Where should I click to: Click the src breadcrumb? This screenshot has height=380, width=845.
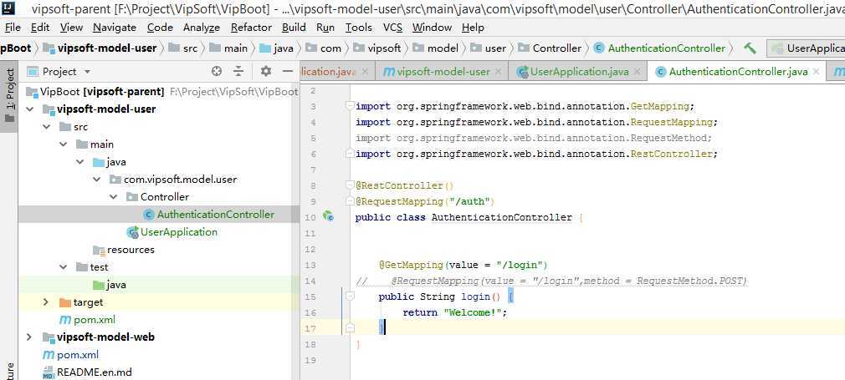point(183,48)
